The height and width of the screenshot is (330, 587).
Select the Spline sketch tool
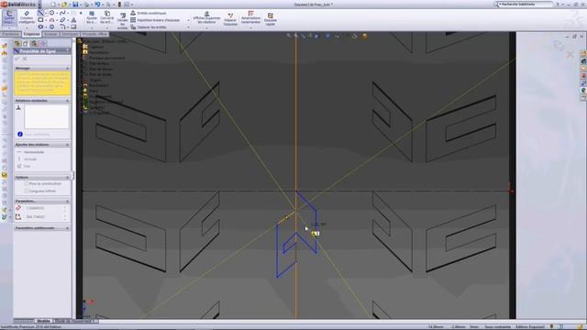pyautogui.click(x=62, y=13)
